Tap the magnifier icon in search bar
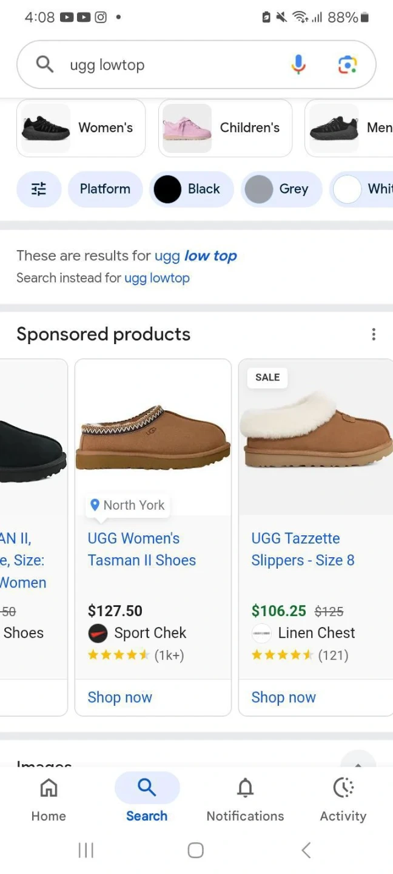393x874 pixels. (45, 64)
